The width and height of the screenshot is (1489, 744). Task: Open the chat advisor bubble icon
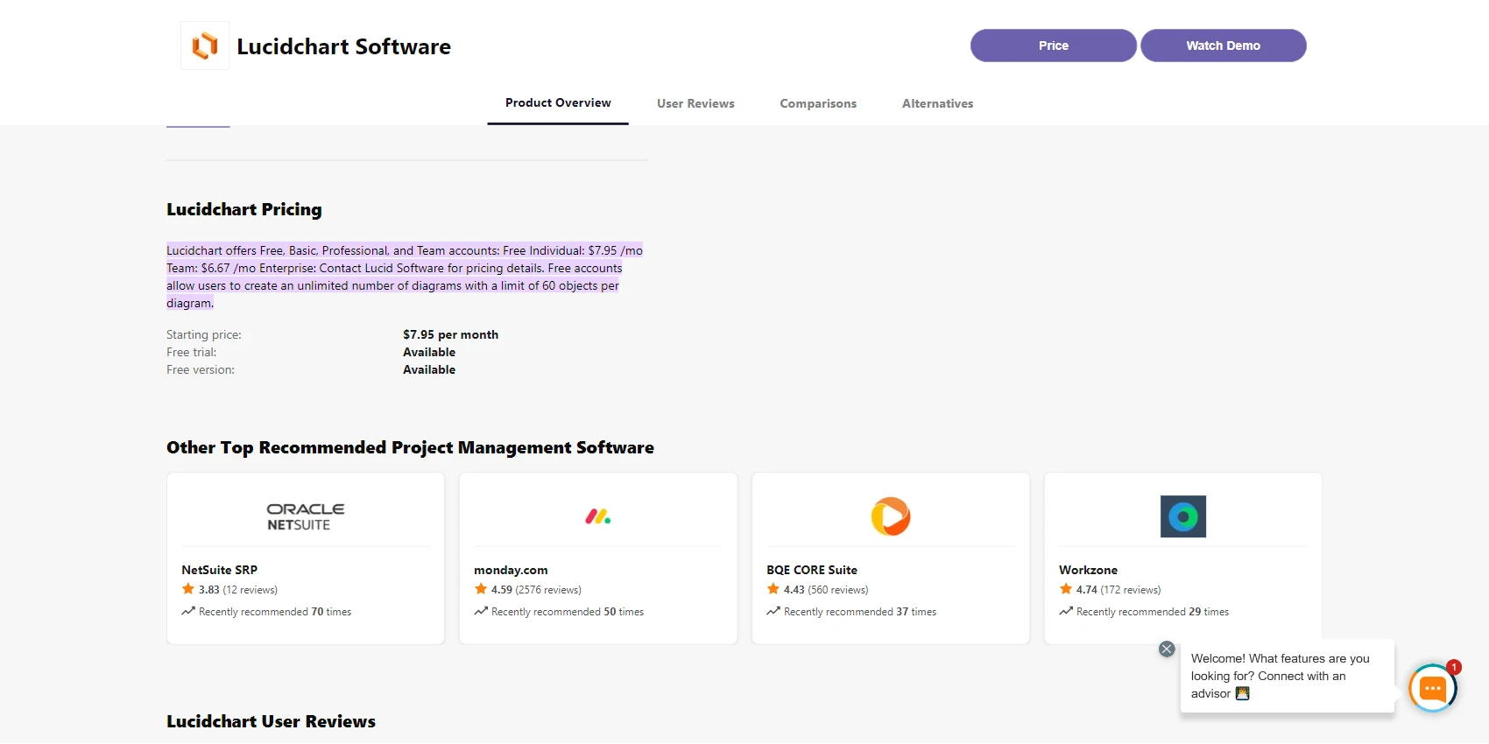pyautogui.click(x=1432, y=689)
